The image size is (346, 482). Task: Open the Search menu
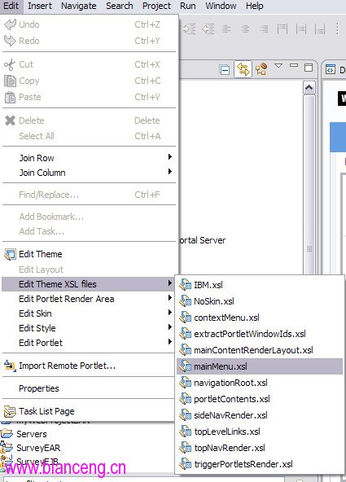click(119, 6)
